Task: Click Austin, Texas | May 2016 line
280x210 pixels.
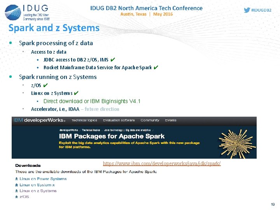Action: (x=147, y=14)
